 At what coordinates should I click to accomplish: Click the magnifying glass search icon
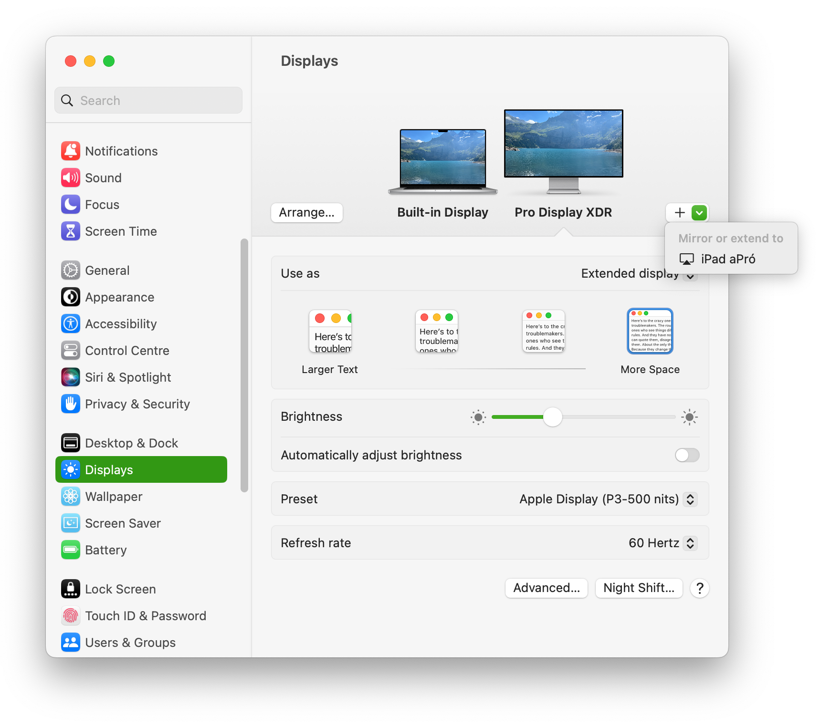[67, 101]
